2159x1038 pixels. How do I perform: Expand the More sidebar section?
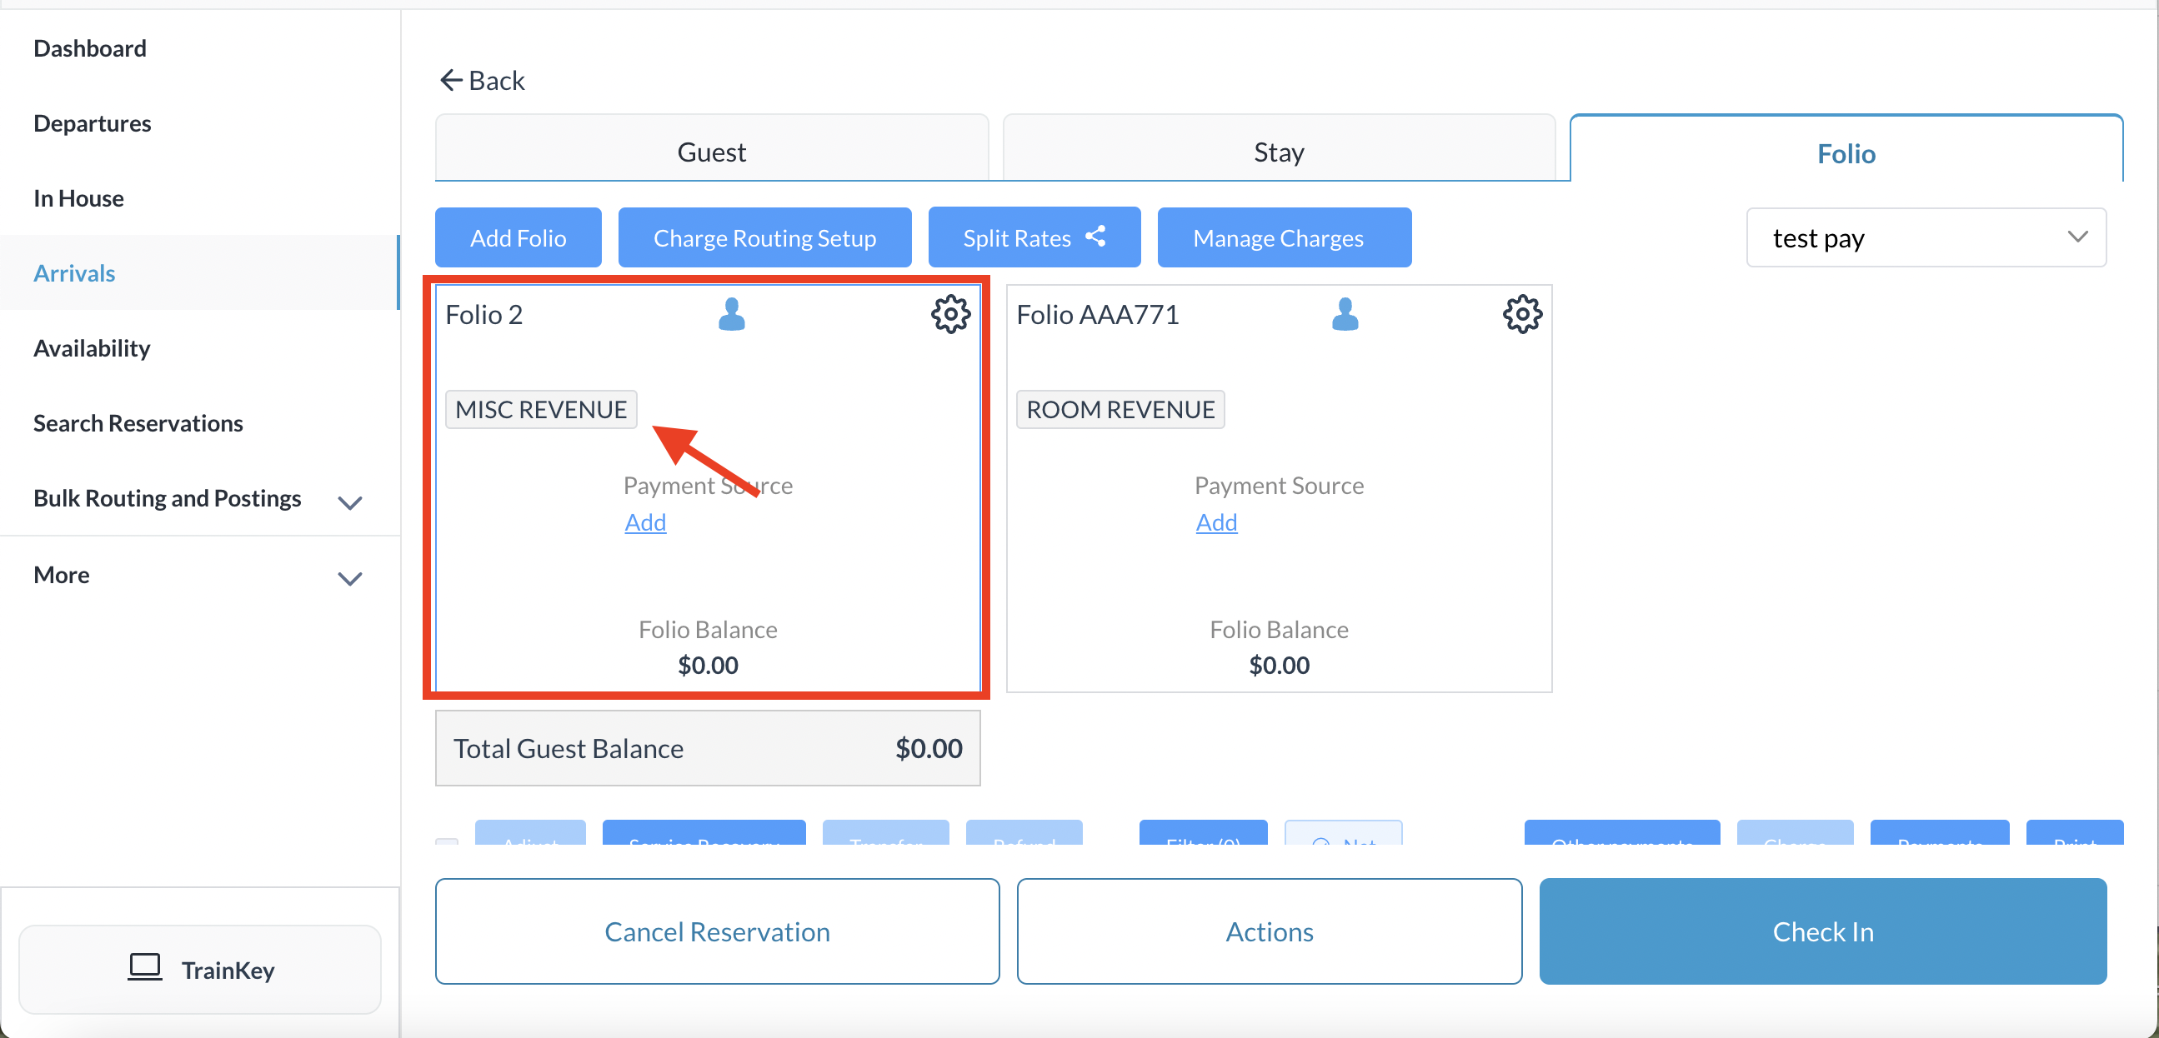[x=349, y=578]
